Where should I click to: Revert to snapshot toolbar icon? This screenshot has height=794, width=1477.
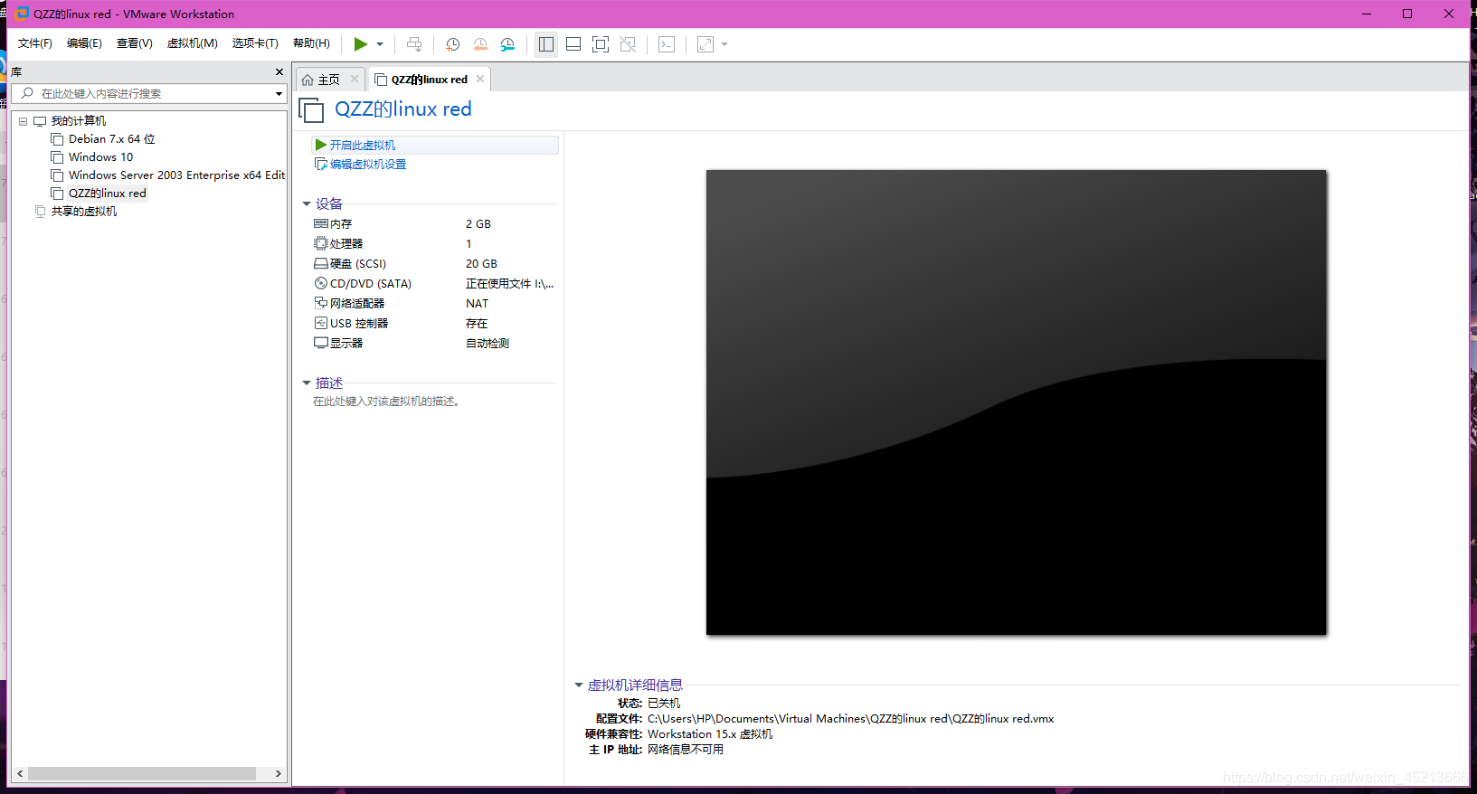480,44
